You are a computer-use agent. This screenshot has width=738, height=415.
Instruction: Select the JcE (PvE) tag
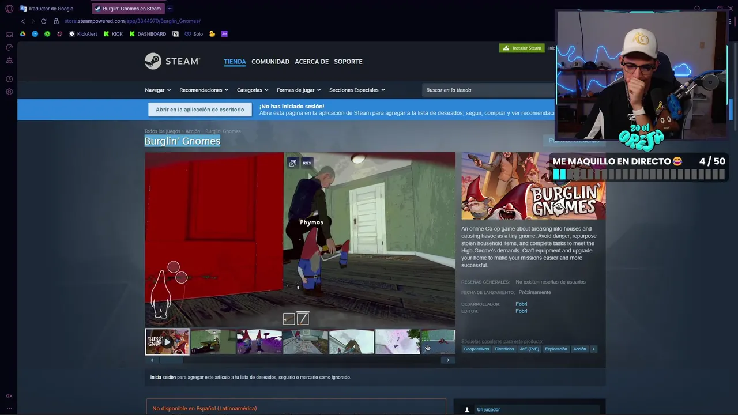(529, 349)
